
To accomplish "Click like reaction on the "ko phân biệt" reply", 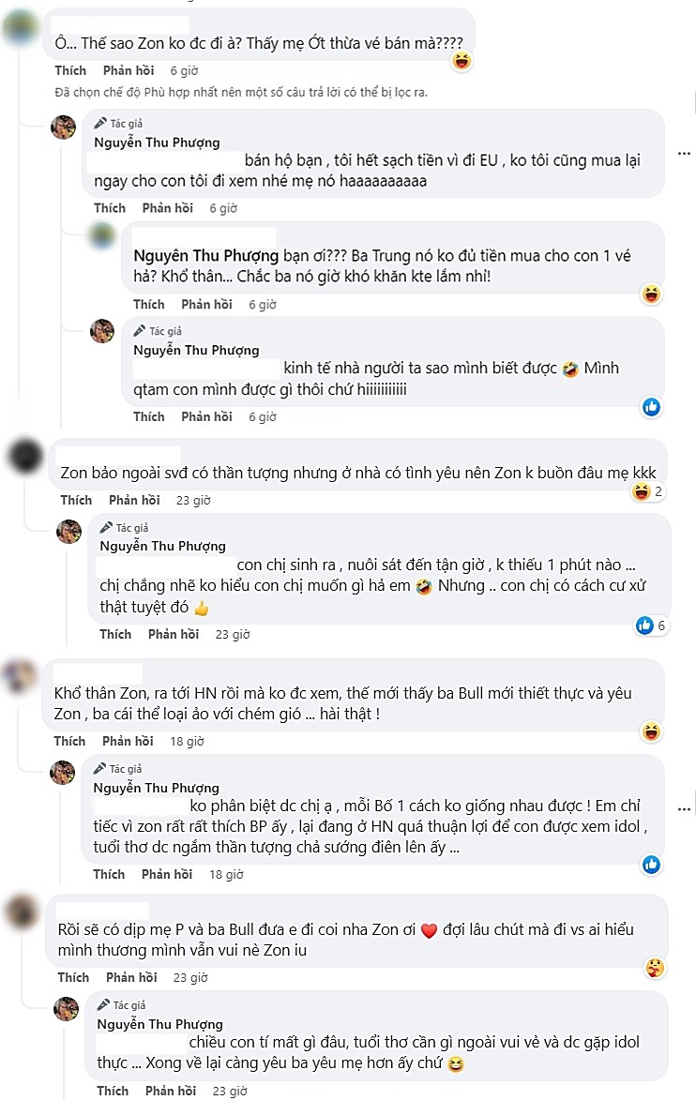I will click(651, 865).
